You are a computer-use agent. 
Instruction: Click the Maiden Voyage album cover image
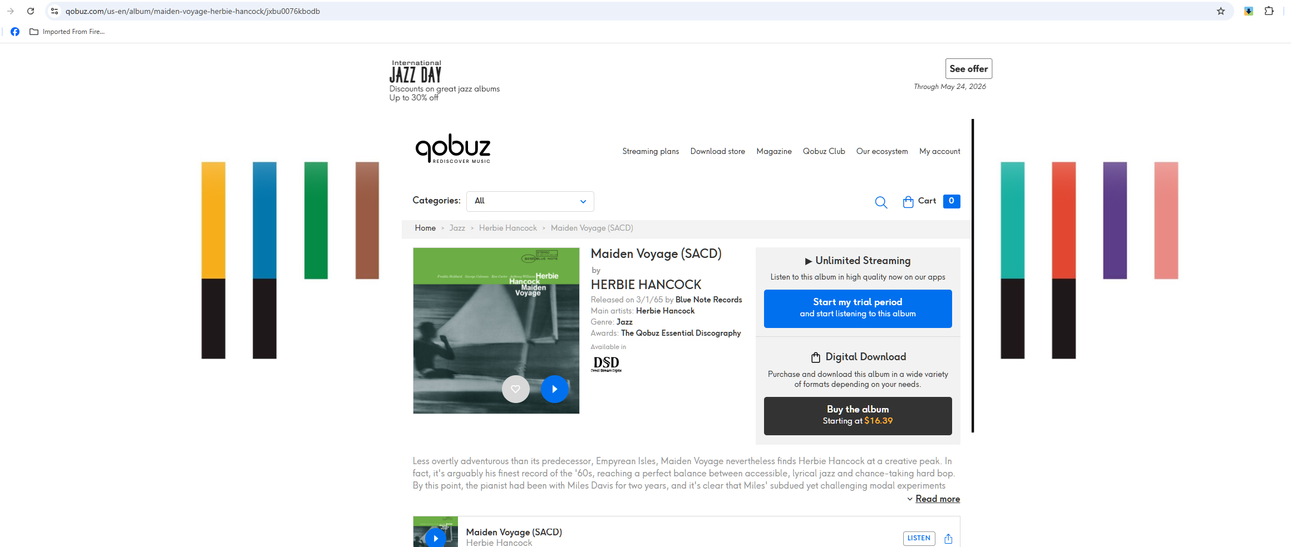point(496,331)
